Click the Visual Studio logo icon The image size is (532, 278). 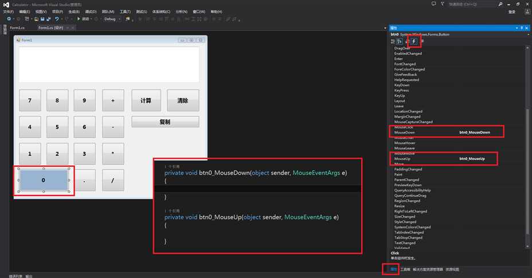(6, 5)
